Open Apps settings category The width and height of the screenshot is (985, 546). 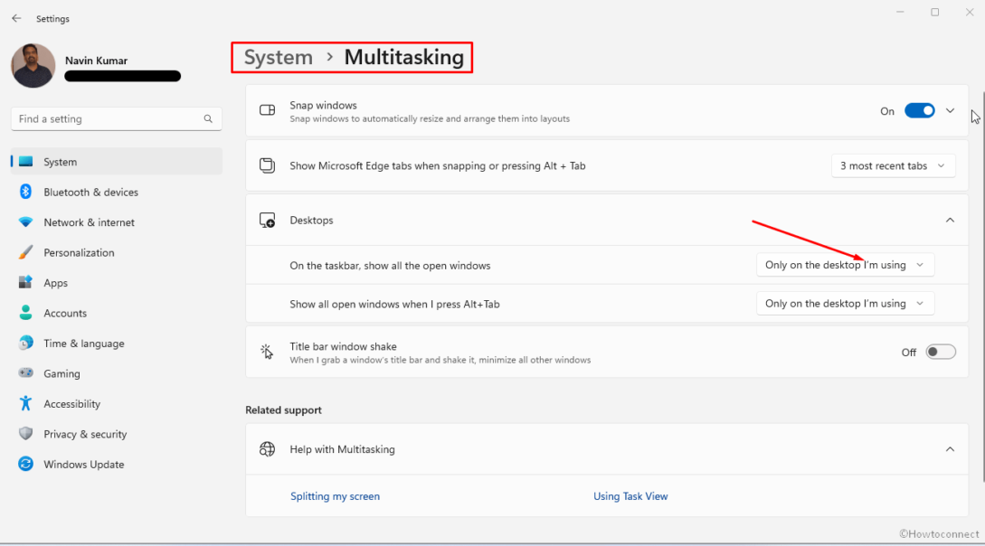(x=116, y=282)
